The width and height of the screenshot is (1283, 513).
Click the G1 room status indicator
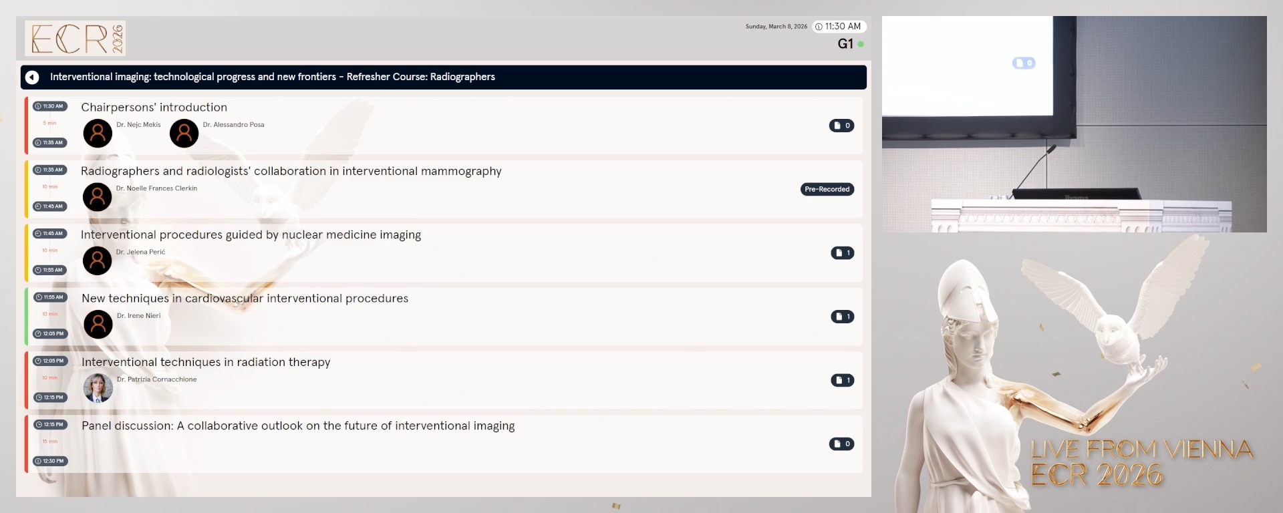[x=850, y=44]
